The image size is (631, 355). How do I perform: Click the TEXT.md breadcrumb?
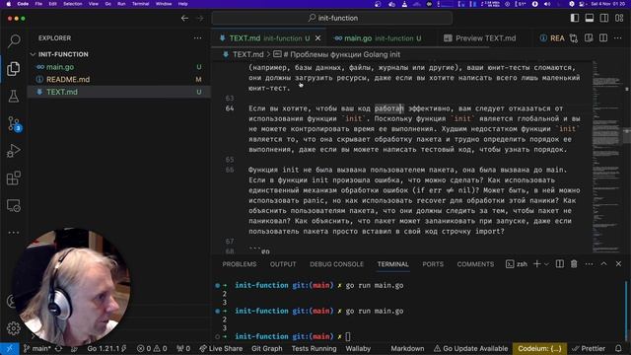[247, 54]
